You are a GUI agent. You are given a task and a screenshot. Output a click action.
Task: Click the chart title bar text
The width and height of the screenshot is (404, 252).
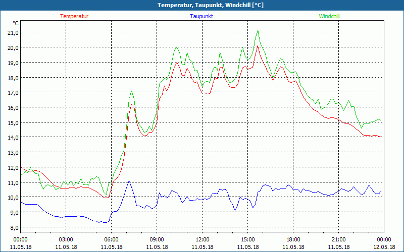coord(211,5)
